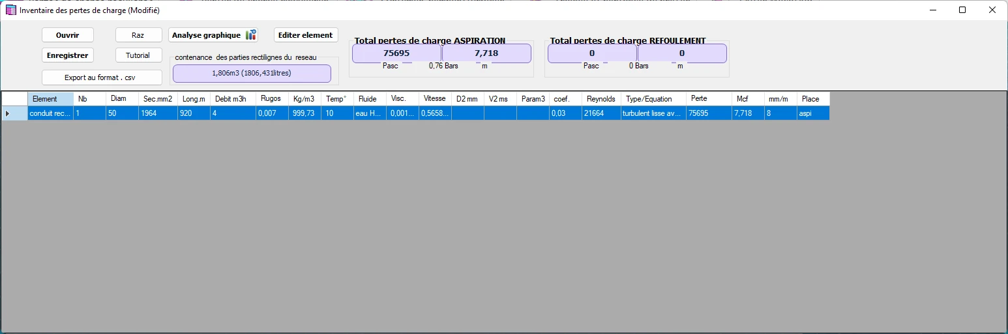1008x334 pixels.
Task: Select the temperature cell 10
Action: (337, 113)
